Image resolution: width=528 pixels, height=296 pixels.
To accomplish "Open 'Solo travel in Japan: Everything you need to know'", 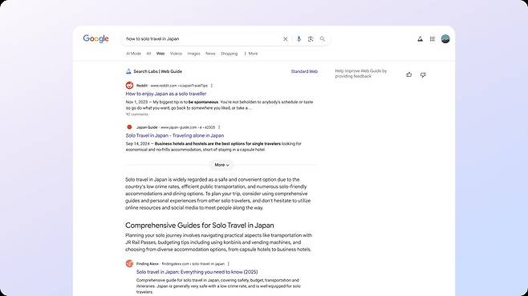I will click(x=197, y=272).
